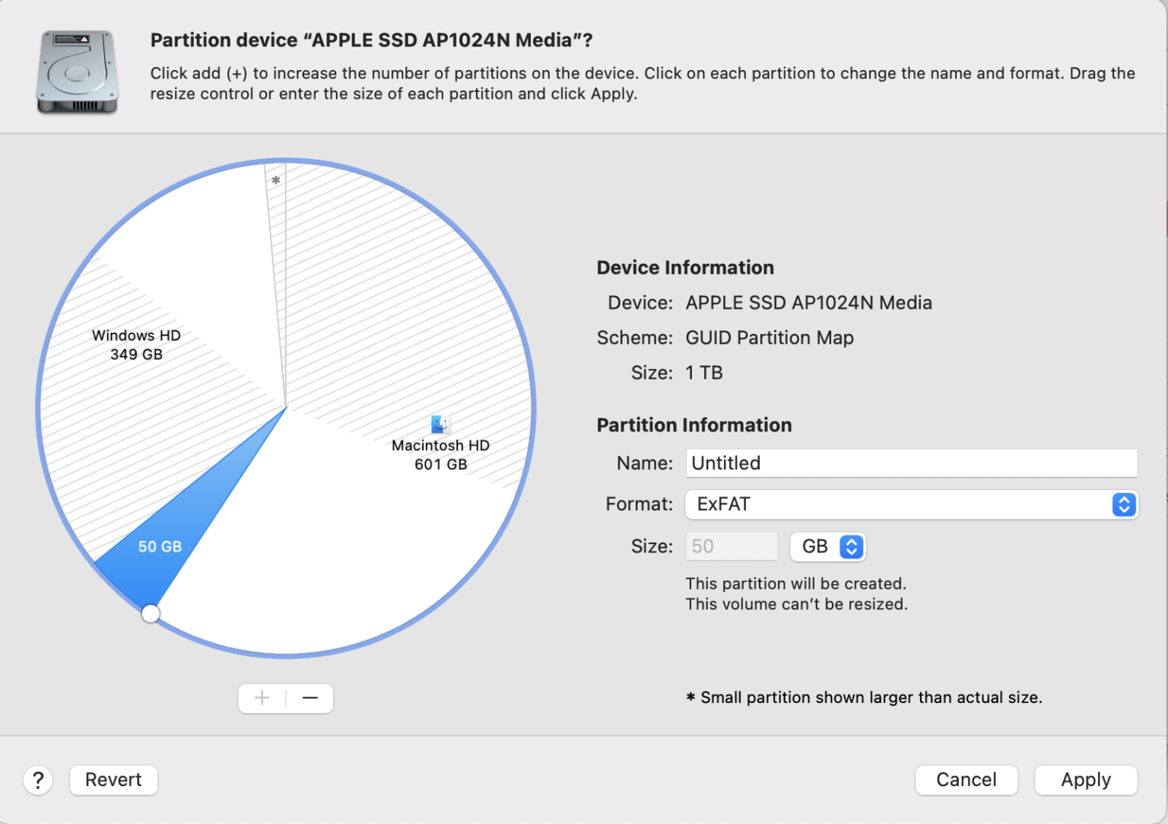Click the asterisk marking the small partition

click(x=276, y=180)
